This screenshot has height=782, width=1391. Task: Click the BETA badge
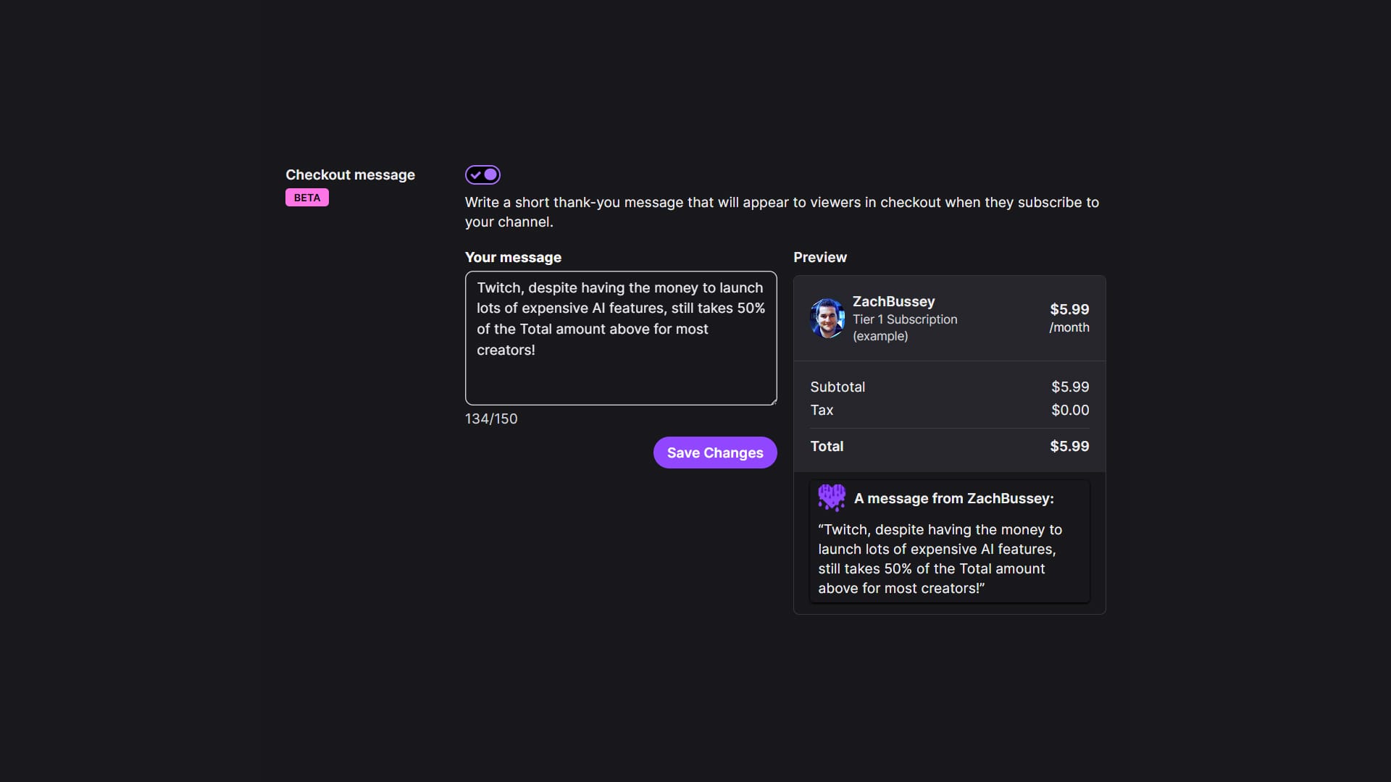click(x=307, y=198)
